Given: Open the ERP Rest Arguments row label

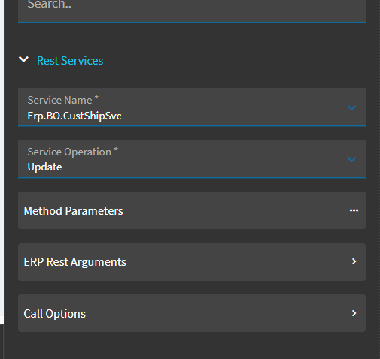Looking at the screenshot, I should pos(74,262).
